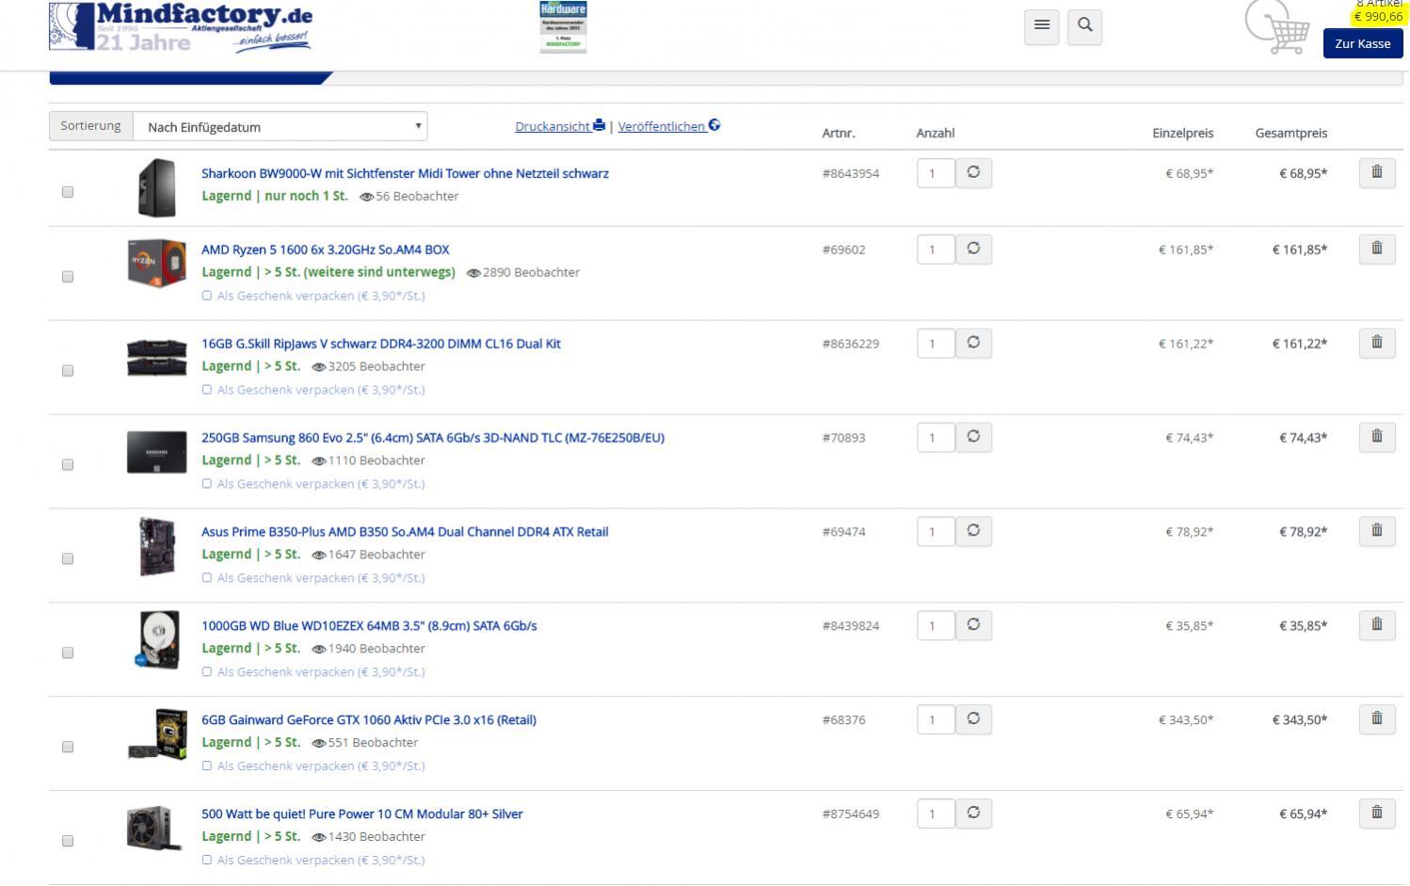The width and height of the screenshot is (1410, 886).
Task: Open the Ryzen box thumbnail image
Action: 156,263
